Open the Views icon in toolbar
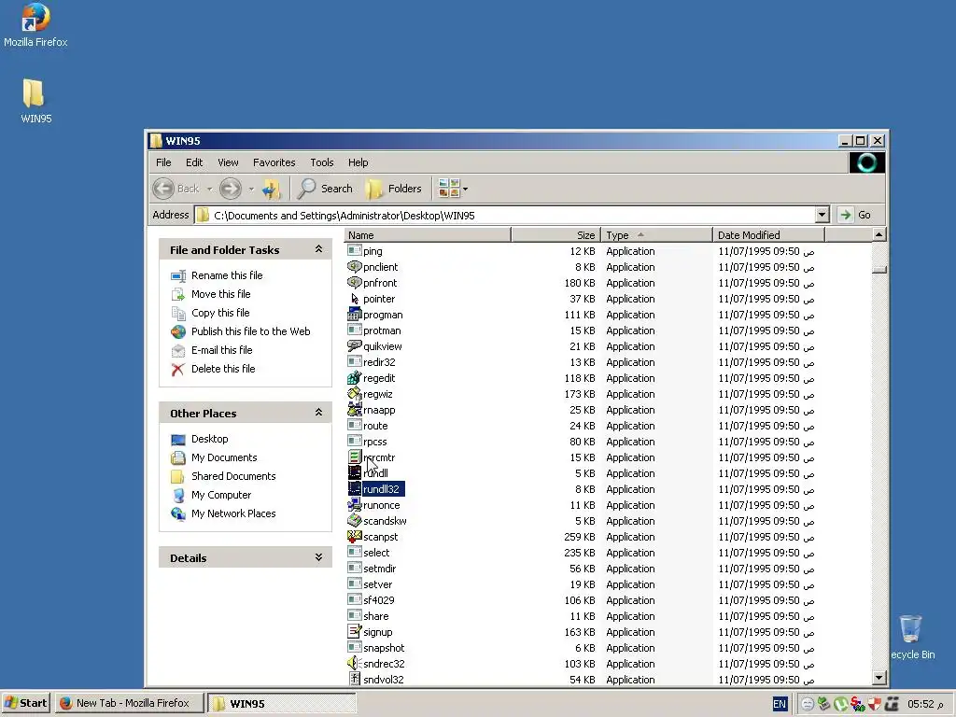This screenshot has width=956, height=717. [449, 189]
